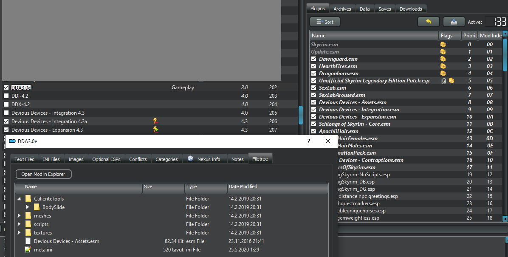Switch to the Archives tab
508x257 pixels.
tap(342, 9)
